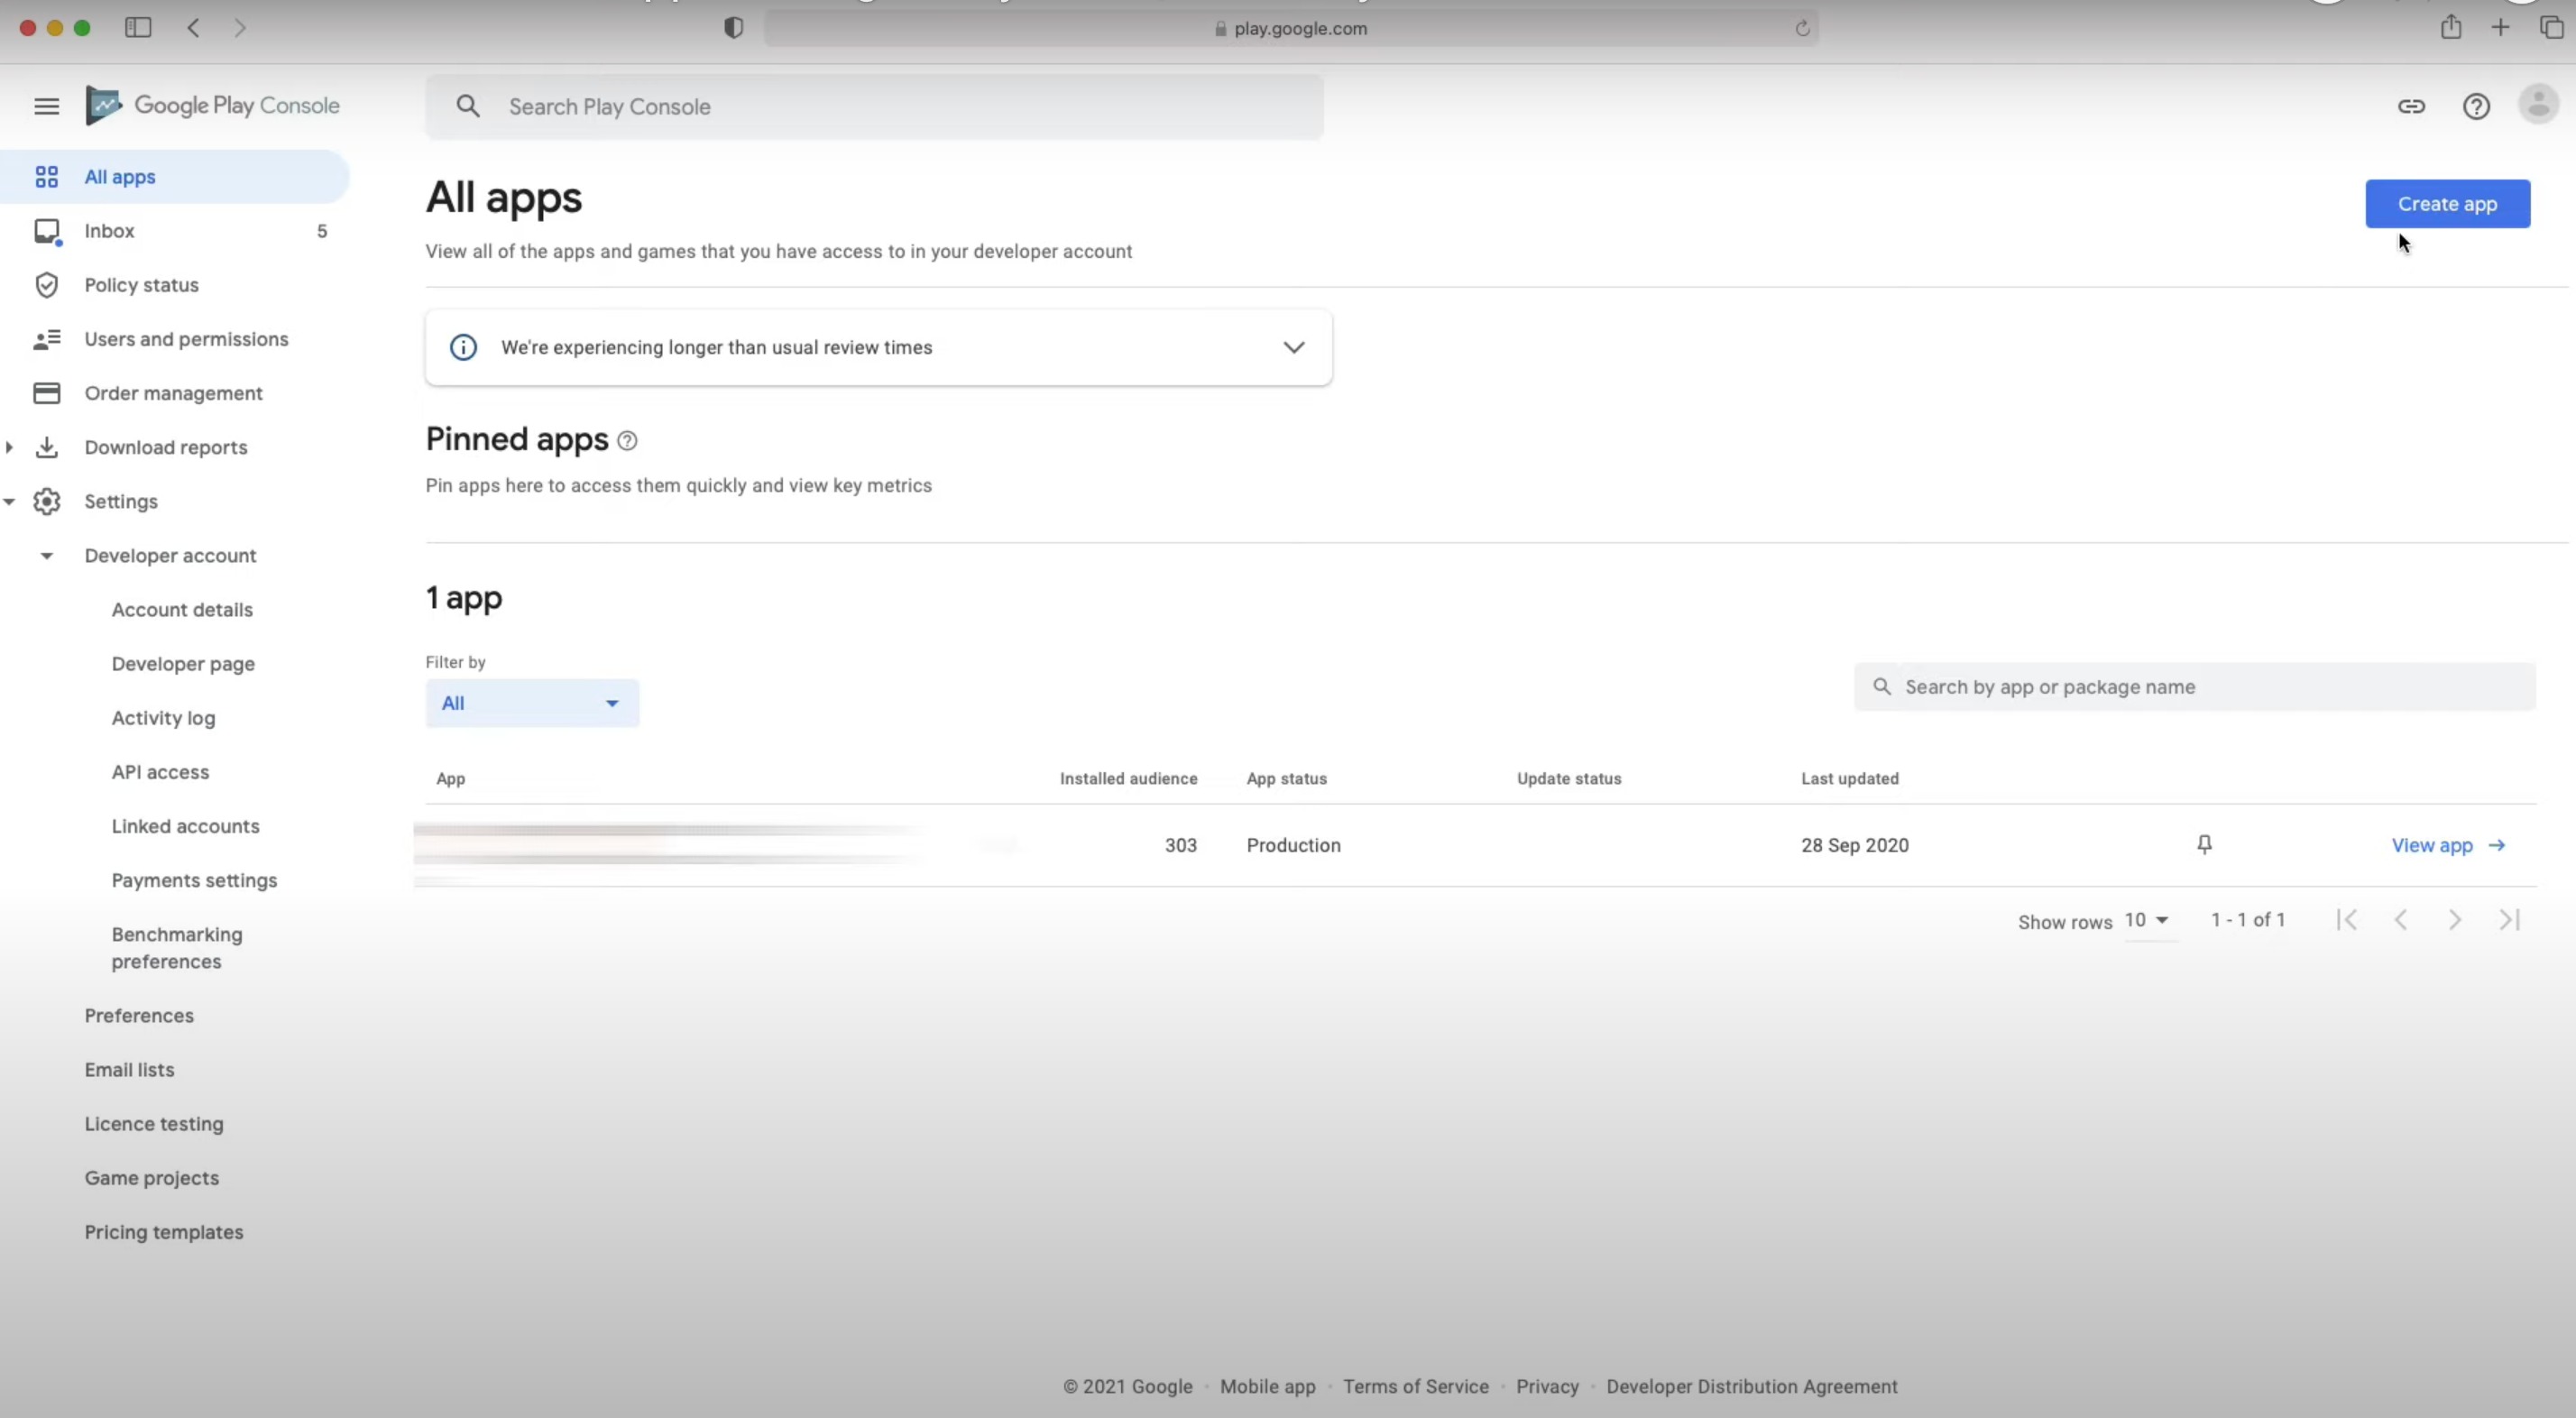
Task: Collapse the Developer account section
Action: 46,556
